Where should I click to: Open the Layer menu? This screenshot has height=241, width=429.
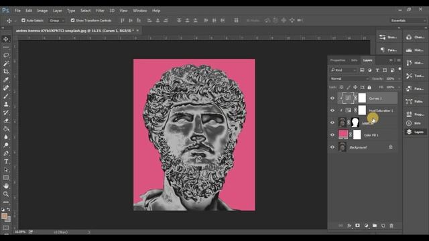click(57, 11)
